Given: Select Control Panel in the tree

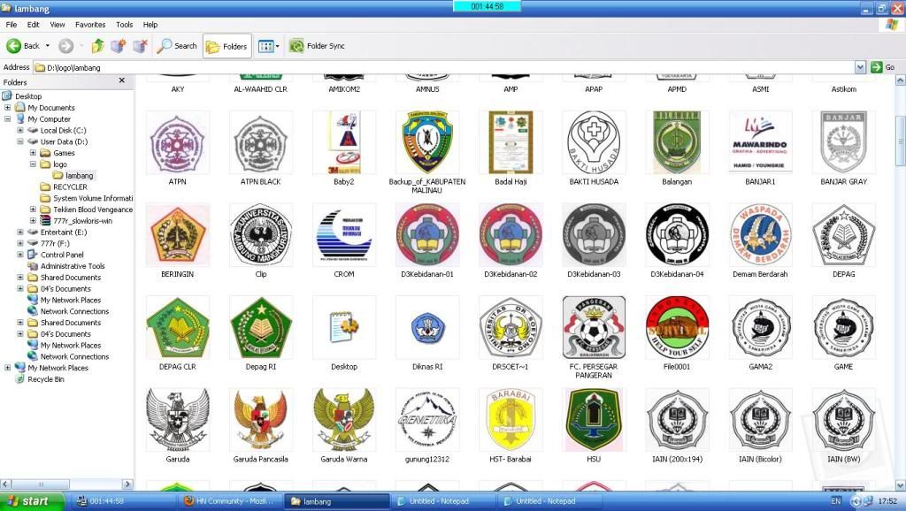Looking at the screenshot, I should [62, 255].
